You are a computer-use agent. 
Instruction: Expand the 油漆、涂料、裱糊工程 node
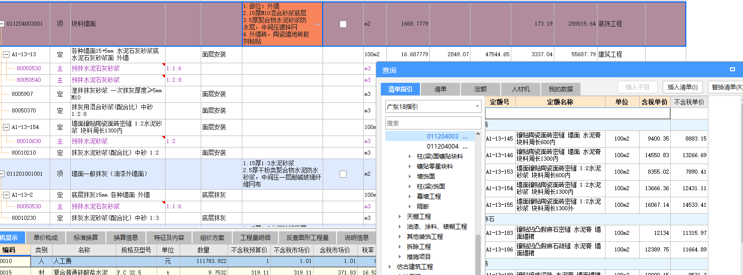(x=400, y=227)
